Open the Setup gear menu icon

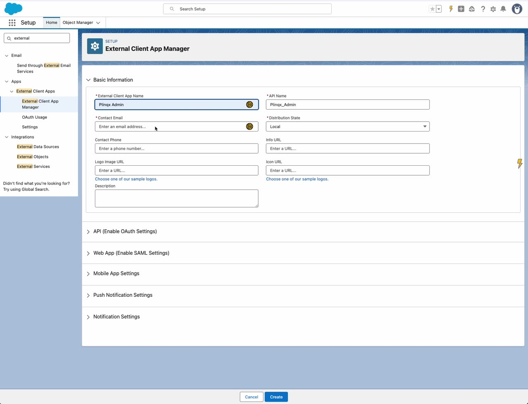493,9
